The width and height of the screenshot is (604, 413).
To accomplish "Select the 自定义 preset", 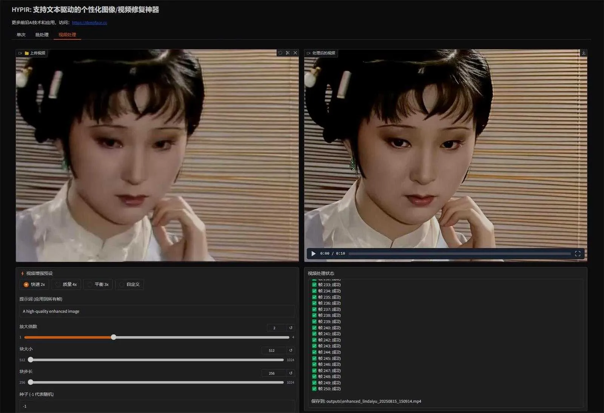I will pos(129,285).
